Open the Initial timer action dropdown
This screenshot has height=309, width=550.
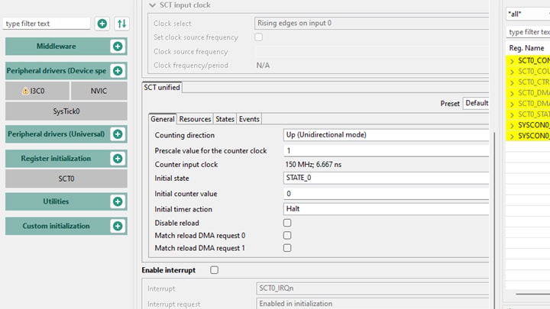coord(386,208)
